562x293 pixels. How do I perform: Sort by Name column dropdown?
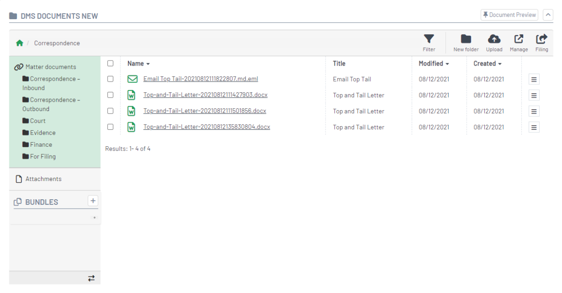[x=139, y=64]
